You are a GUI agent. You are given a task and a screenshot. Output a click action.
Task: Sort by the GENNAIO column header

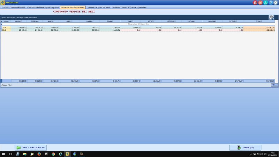pos(19,22)
